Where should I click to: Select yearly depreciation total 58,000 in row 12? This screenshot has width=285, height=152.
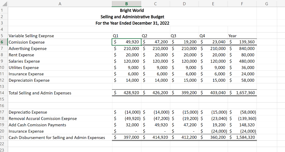pos(242,80)
